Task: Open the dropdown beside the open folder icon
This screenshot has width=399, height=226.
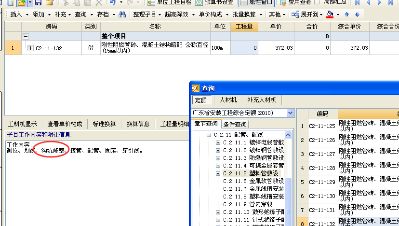Action: [30, 2]
